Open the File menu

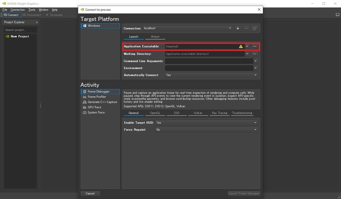(5, 10)
